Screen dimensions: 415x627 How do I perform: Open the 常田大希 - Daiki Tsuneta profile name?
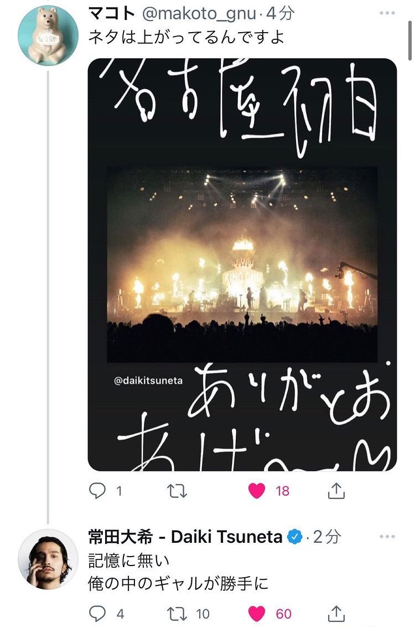(x=185, y=537)
